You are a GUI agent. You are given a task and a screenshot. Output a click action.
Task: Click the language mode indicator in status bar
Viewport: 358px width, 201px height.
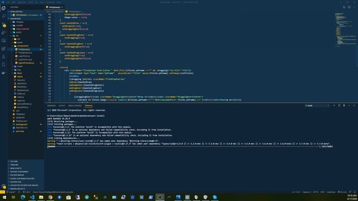(331, 192)
